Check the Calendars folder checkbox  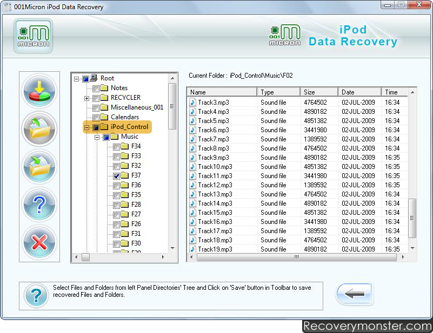pyautogui.click(x=96, y=118)
